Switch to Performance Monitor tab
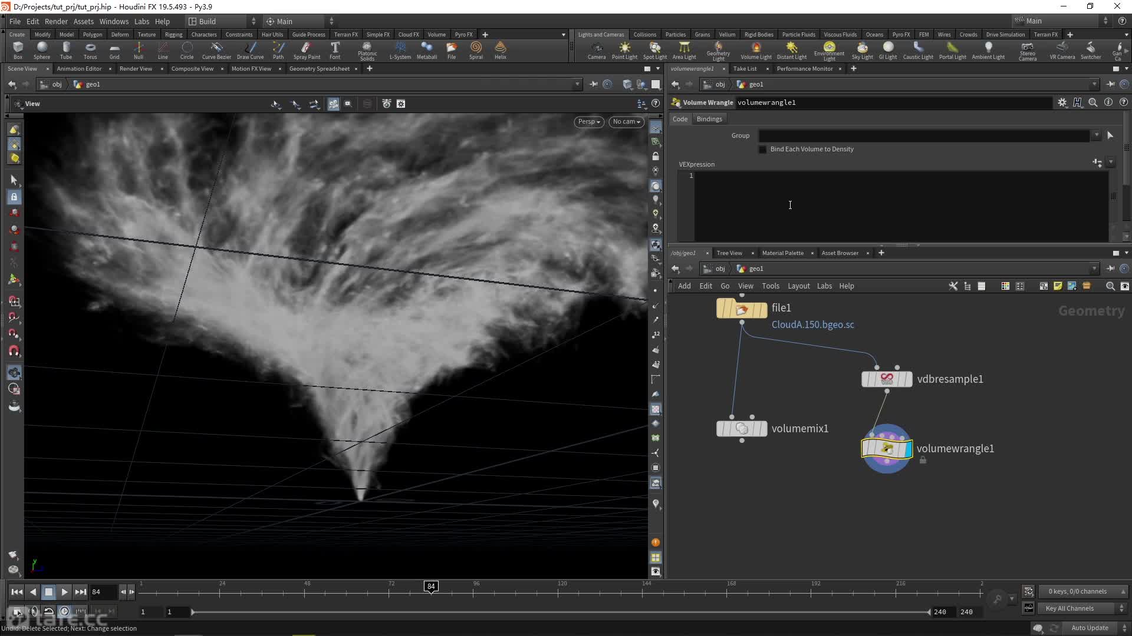The width and height of the screenshot is (1132, 636). point(805,69)
